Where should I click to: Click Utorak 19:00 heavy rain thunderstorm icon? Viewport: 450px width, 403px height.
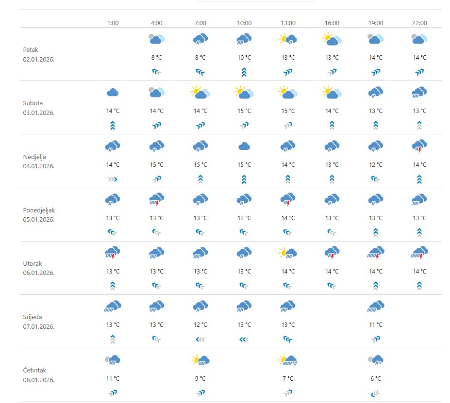pos(375,253)
